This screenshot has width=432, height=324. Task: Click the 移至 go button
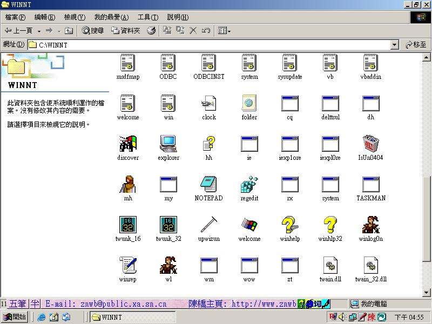tap(416, 45)
